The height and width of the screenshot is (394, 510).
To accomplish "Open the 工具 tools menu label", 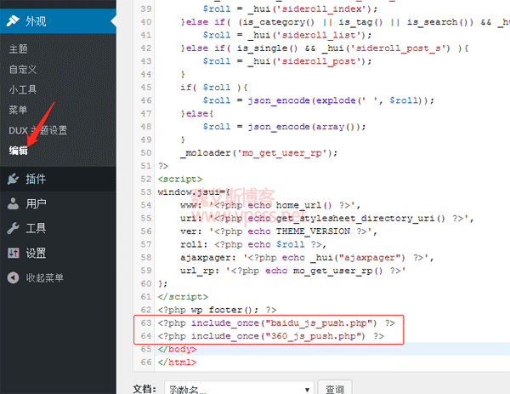I will pyautogui.click(x=36, y=229).
